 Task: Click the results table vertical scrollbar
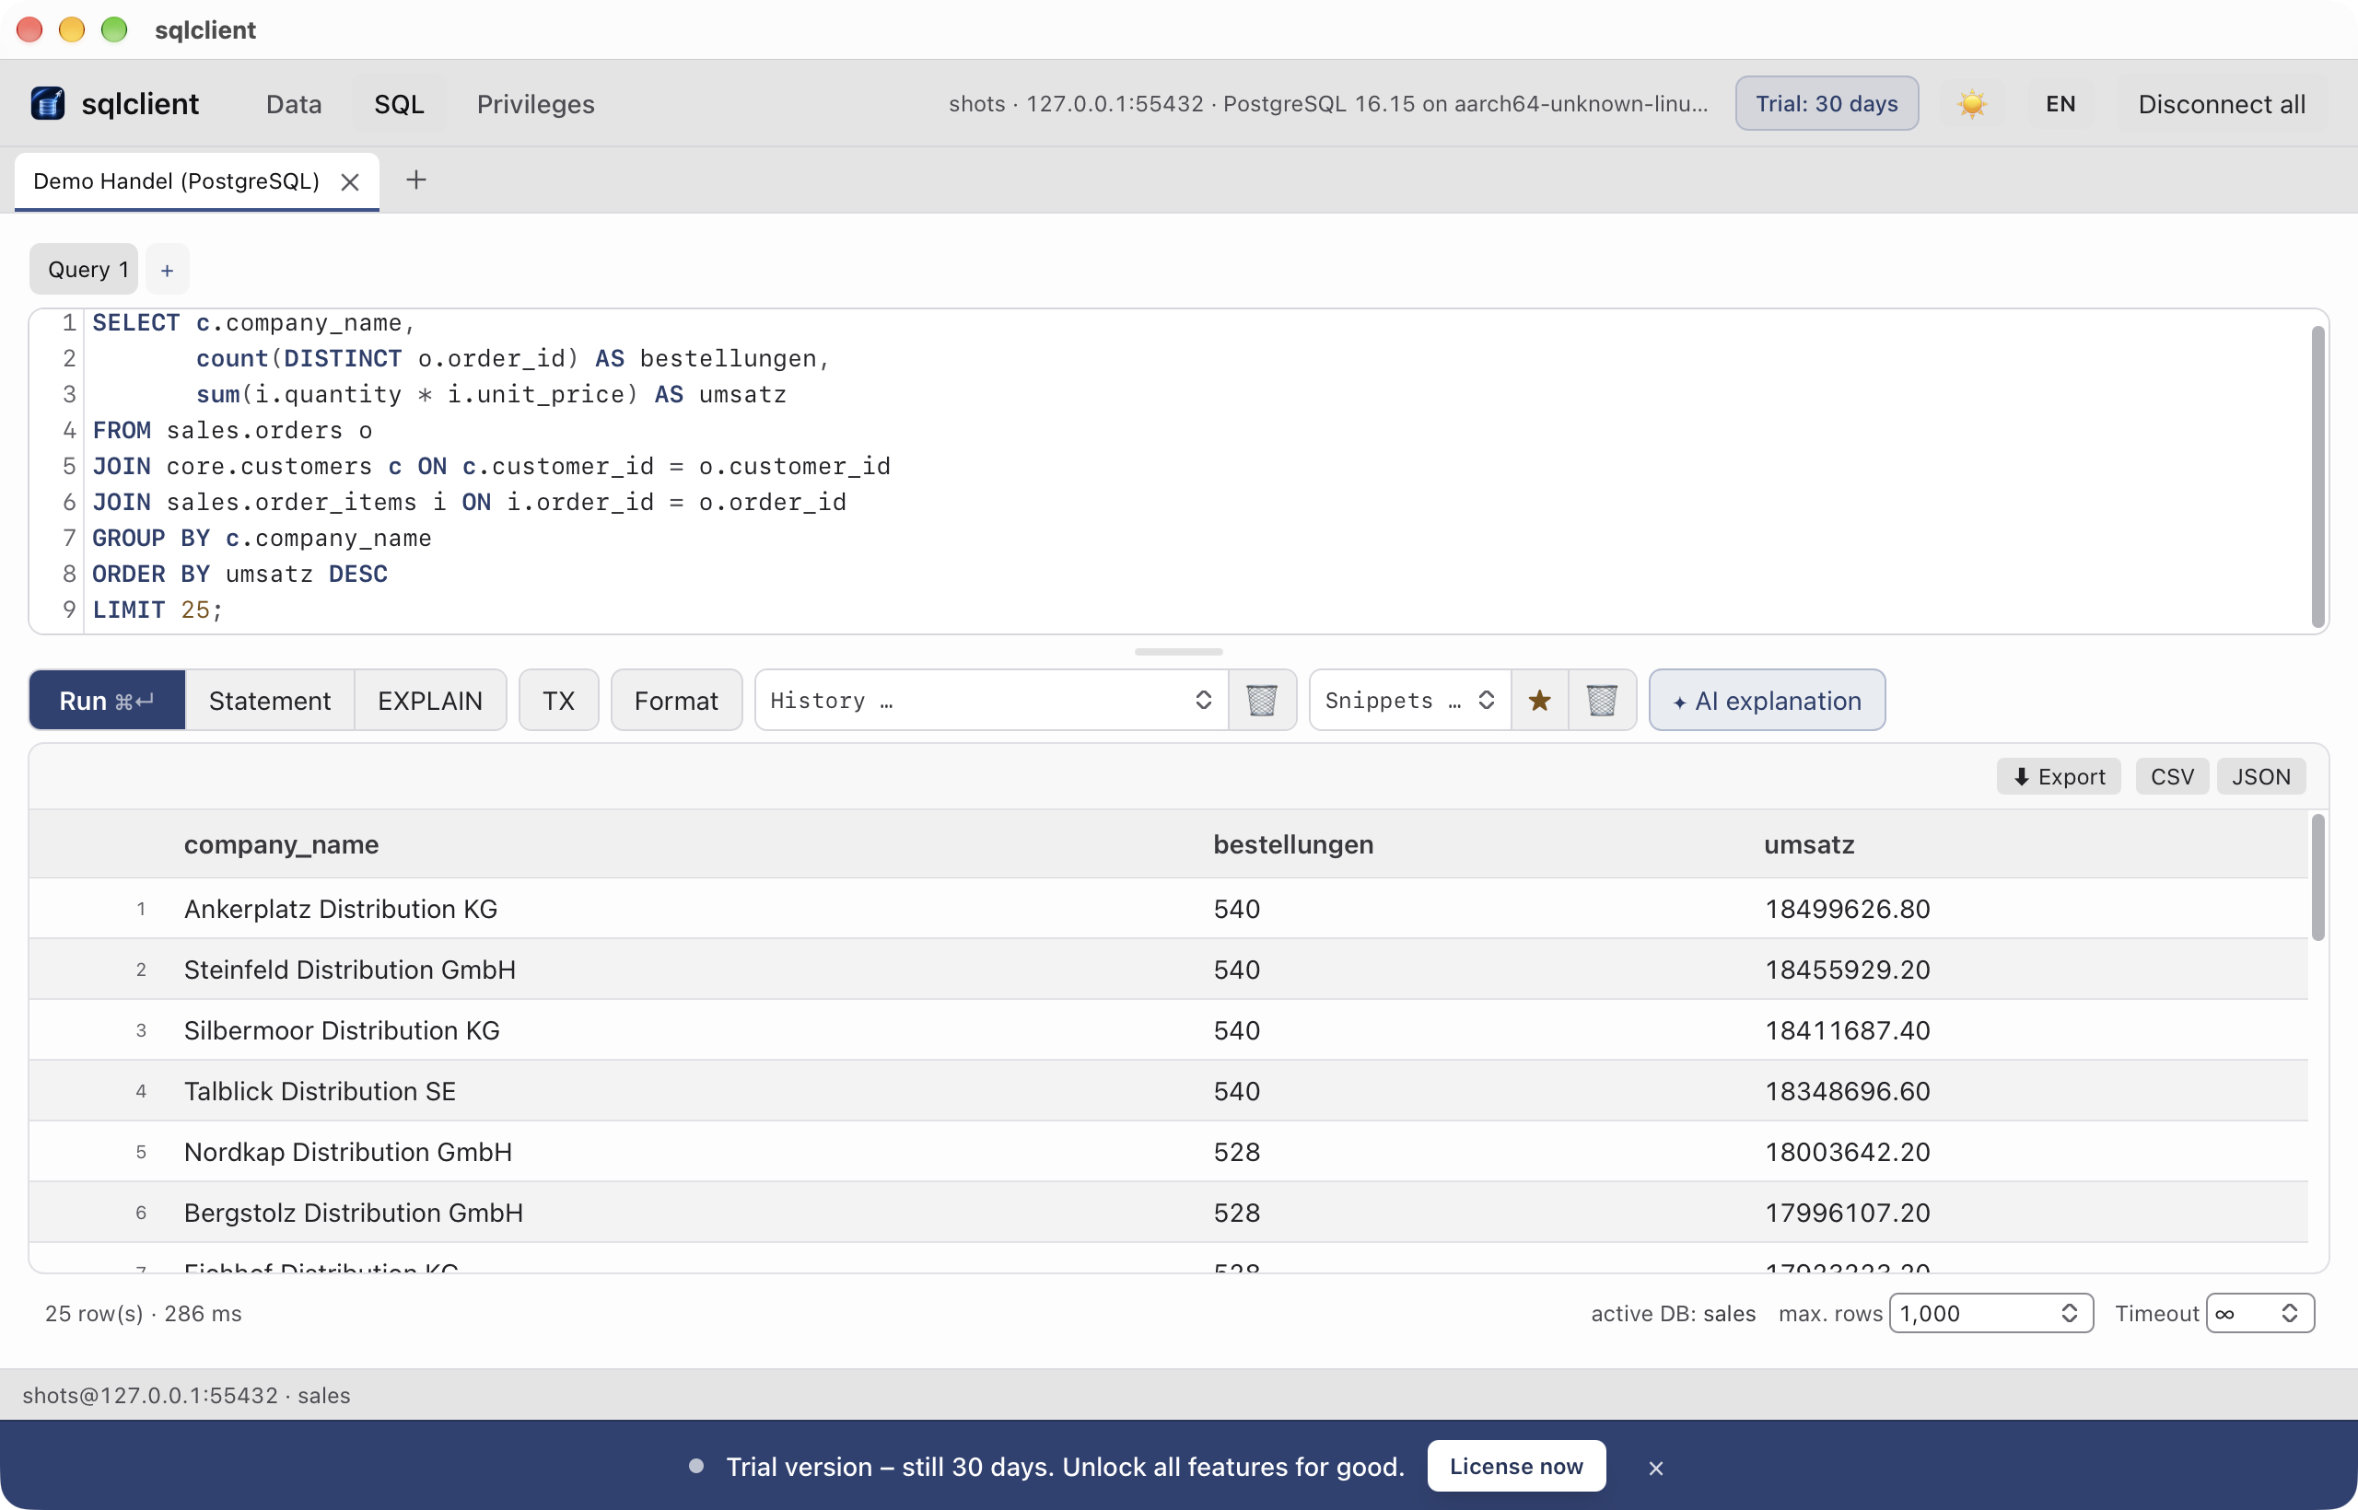click(2317, 877)
